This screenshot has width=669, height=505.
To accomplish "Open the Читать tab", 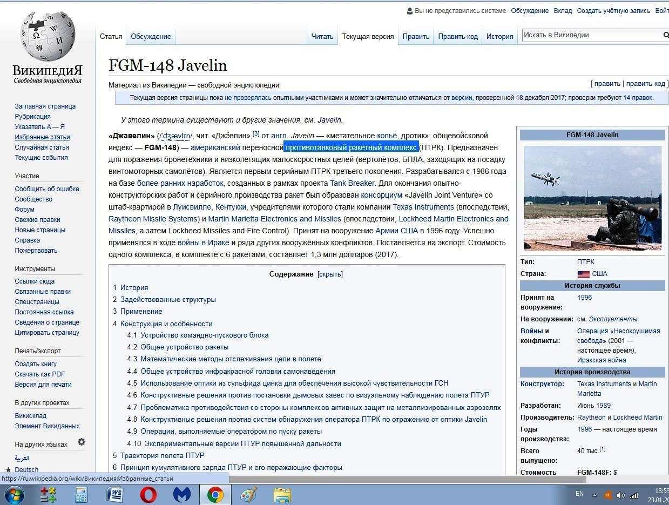I will point(322,37).
